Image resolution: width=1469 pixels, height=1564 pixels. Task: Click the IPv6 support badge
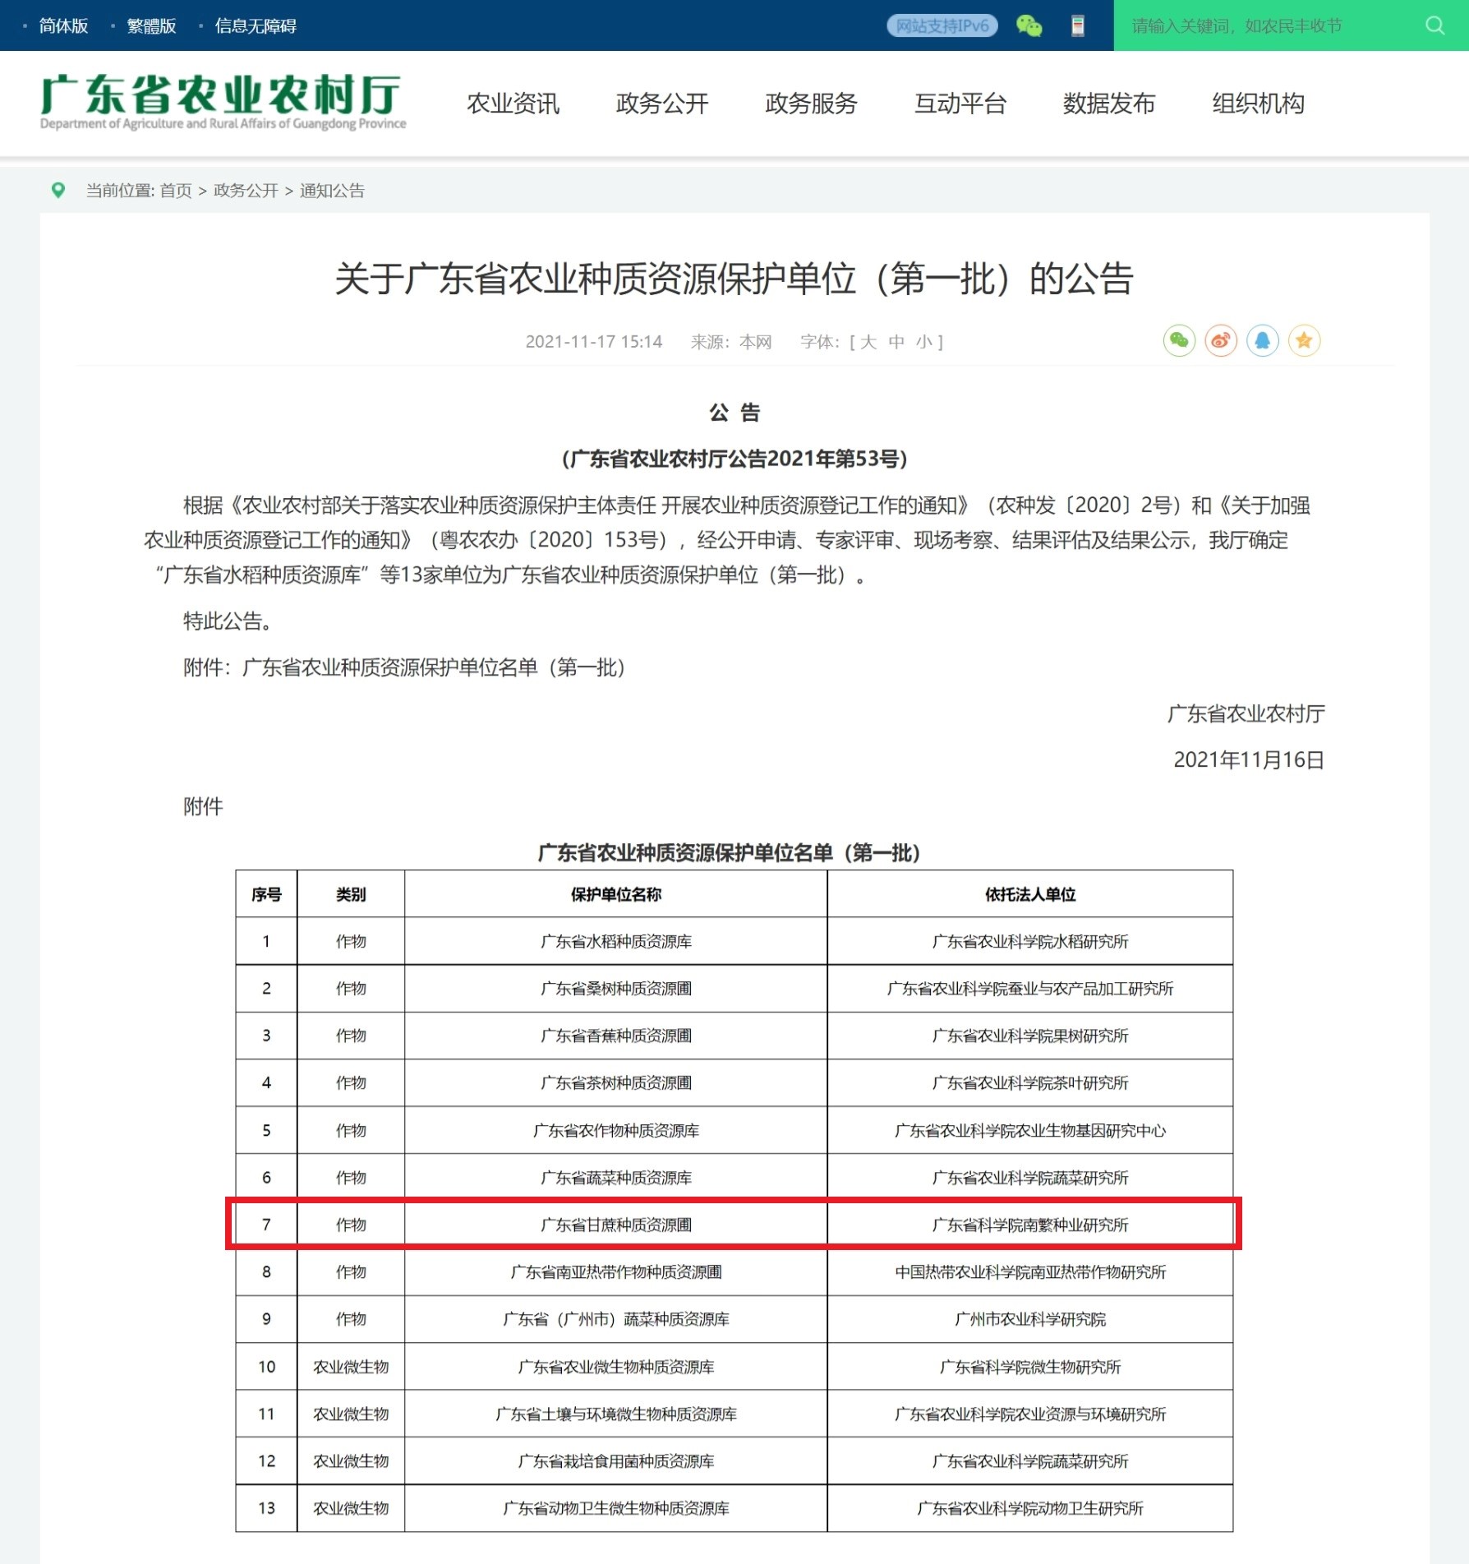pyautogui.click(x=942, y=25)
